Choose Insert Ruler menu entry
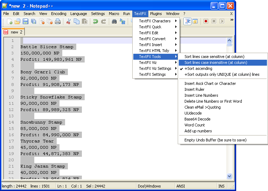268x191 pixels. 223,89
